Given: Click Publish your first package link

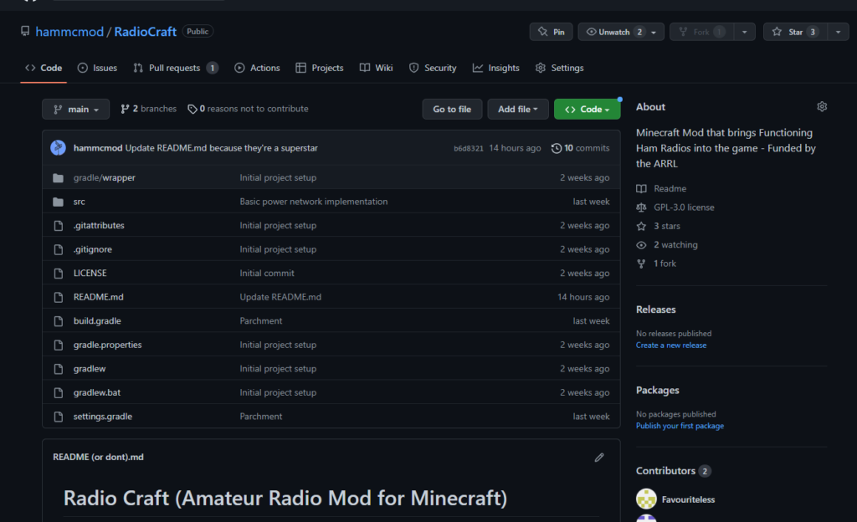Looking at the screenshot, I should tap(680, 426).
